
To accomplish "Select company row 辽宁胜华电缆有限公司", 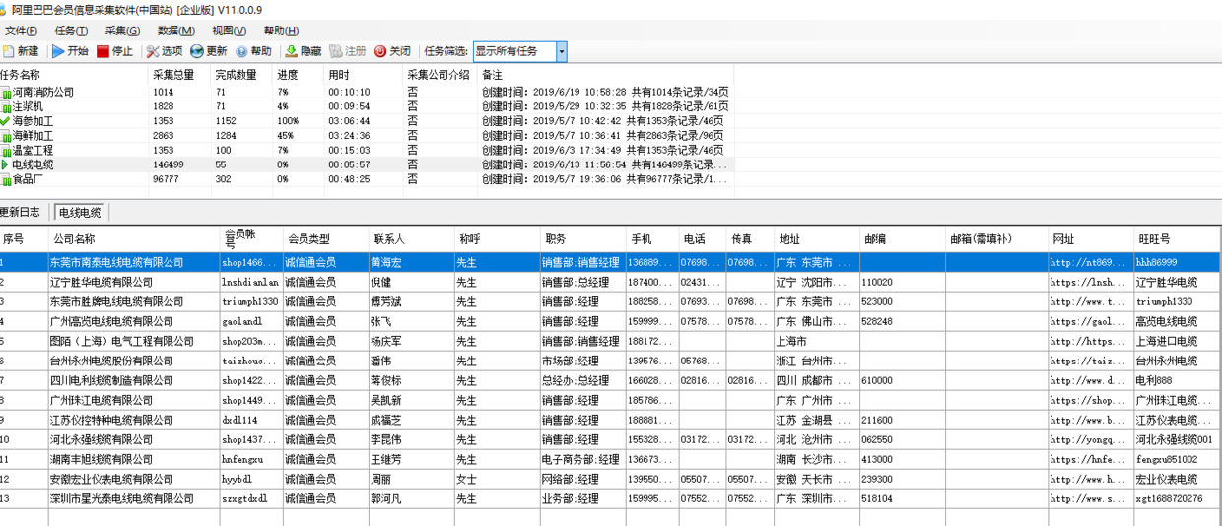I will click(102, 282).
